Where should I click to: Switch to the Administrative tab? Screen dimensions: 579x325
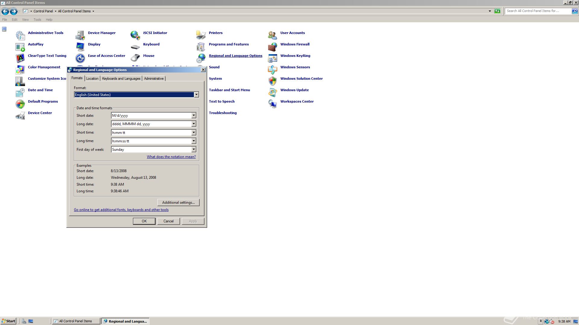(x=154, y=79)
